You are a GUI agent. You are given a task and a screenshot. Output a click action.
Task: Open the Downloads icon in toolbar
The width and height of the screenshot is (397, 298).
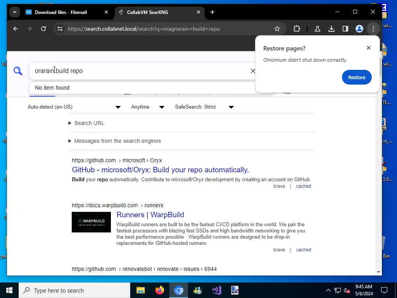pyautogui.click(x=331, y=29)
